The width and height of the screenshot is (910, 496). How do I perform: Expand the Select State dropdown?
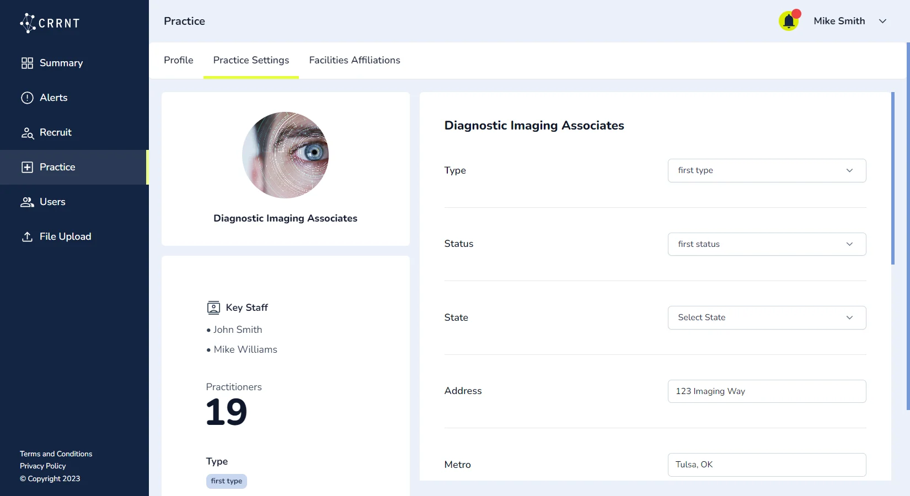(x=767, y=317)
